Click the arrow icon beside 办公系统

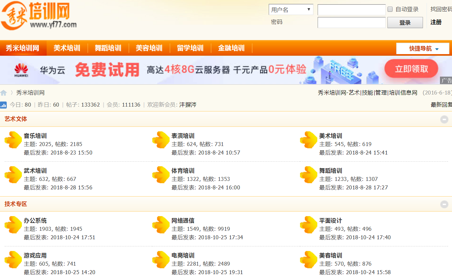[13, 225]
